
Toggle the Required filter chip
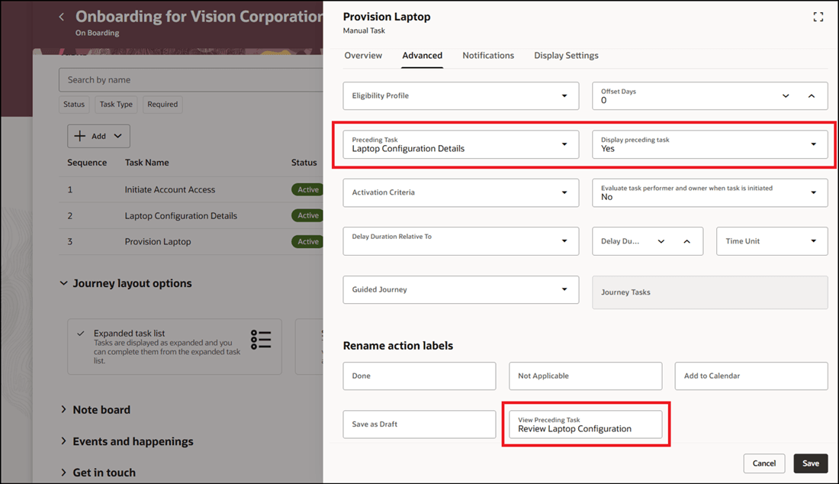coord(162,105)
